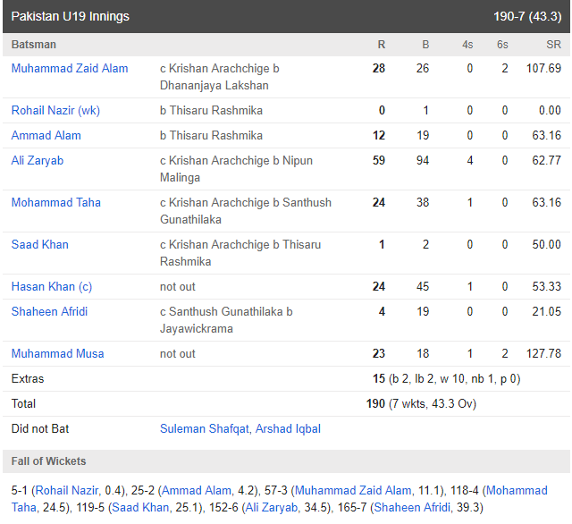Click Shaheen Afridi in Fall of Wickets
Screen dimensions: 572x524
(x=412, y=508)
